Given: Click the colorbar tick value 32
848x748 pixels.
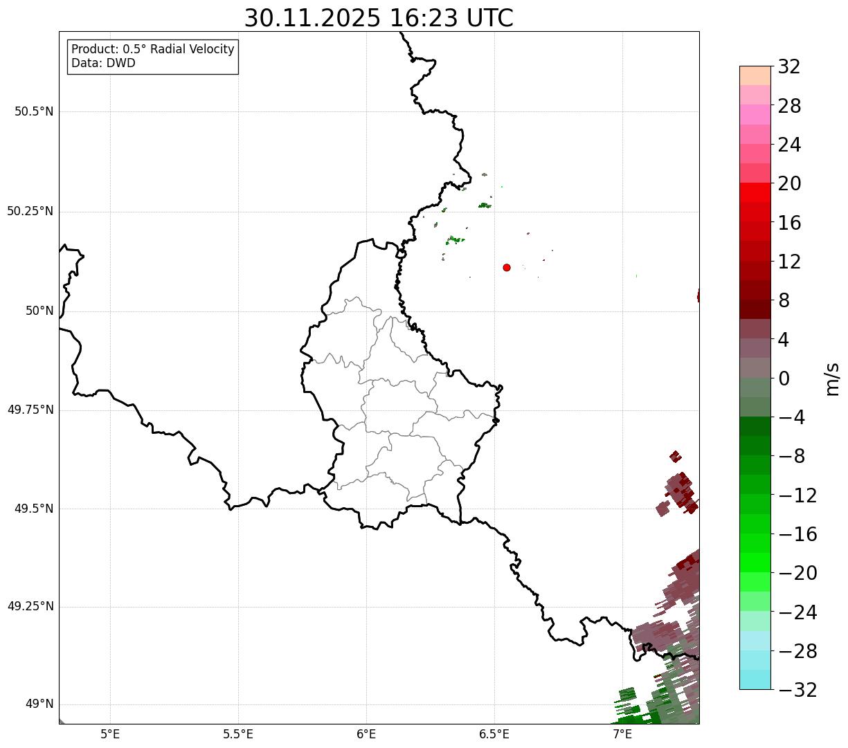Looking at the screenshot, I should point(789,67).
